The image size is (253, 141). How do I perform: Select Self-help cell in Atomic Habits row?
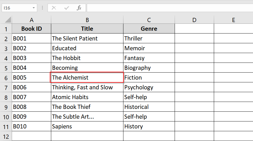149,97
